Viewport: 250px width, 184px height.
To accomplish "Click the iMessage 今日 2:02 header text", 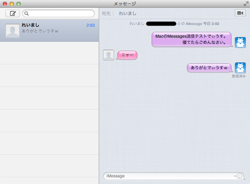I will 202,24.
